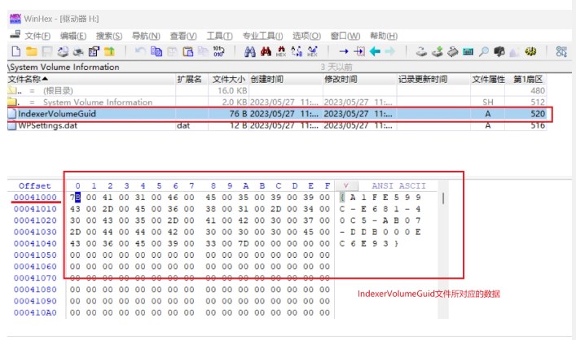Open the 搜索(S) menu

(109, 36)
